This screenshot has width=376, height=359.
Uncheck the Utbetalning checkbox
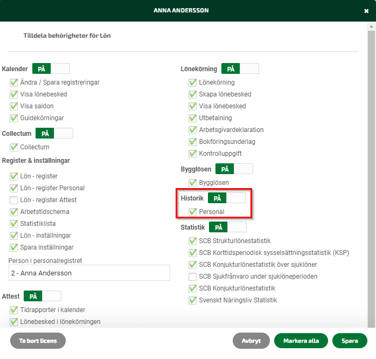[x=192, y=118]
